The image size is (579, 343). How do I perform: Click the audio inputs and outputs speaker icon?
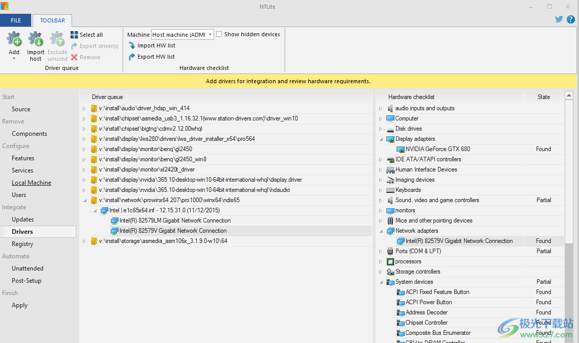tap(390, 108)
